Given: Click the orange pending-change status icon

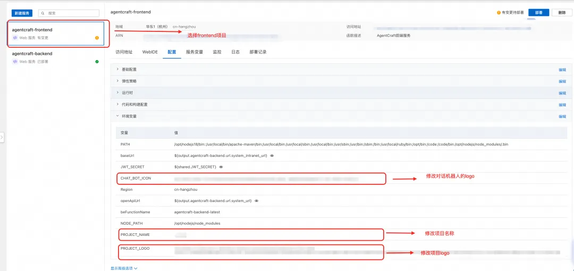Looking at the screenshot, I should point(97,38).
